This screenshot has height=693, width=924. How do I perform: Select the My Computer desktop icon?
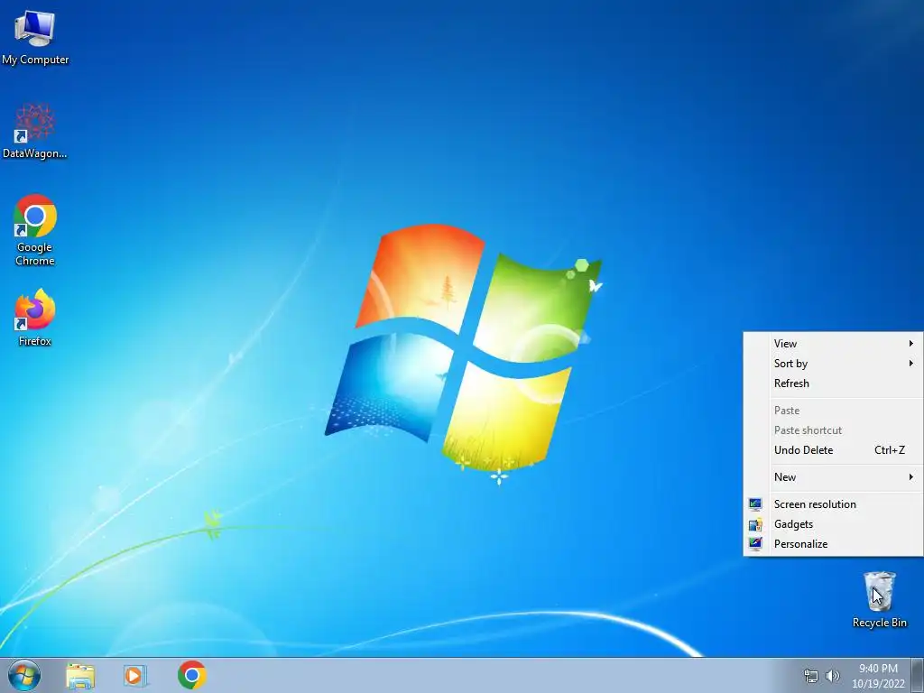[x=35, y=38]
